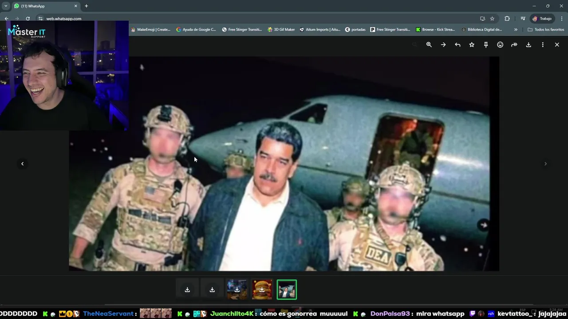Screen dimensions: 568x319
Task: Go to message with right arrow icon
Action: click(443, 45)
